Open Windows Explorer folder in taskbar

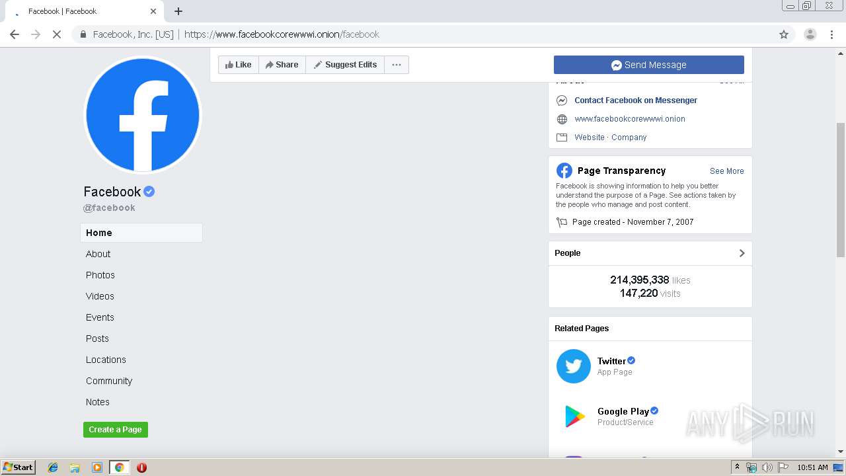click(75, 467)
